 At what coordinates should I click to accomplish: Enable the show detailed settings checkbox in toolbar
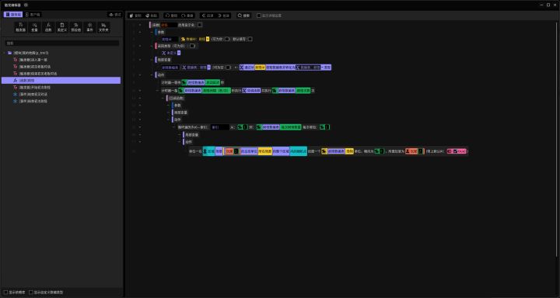pos(259,16)
